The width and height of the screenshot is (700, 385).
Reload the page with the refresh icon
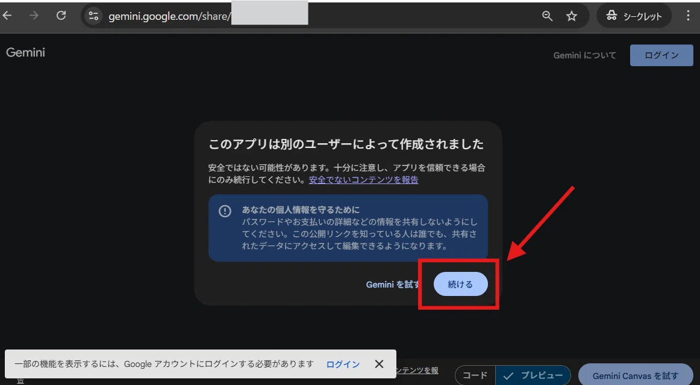pyautogui.click(x=61, y=16)
